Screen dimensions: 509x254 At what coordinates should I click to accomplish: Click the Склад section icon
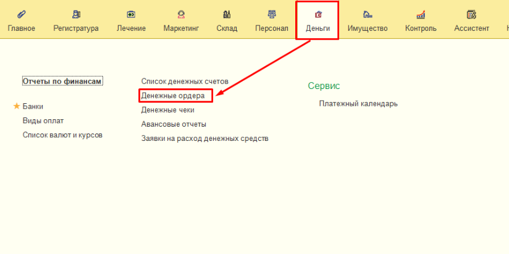coord(227,14)
